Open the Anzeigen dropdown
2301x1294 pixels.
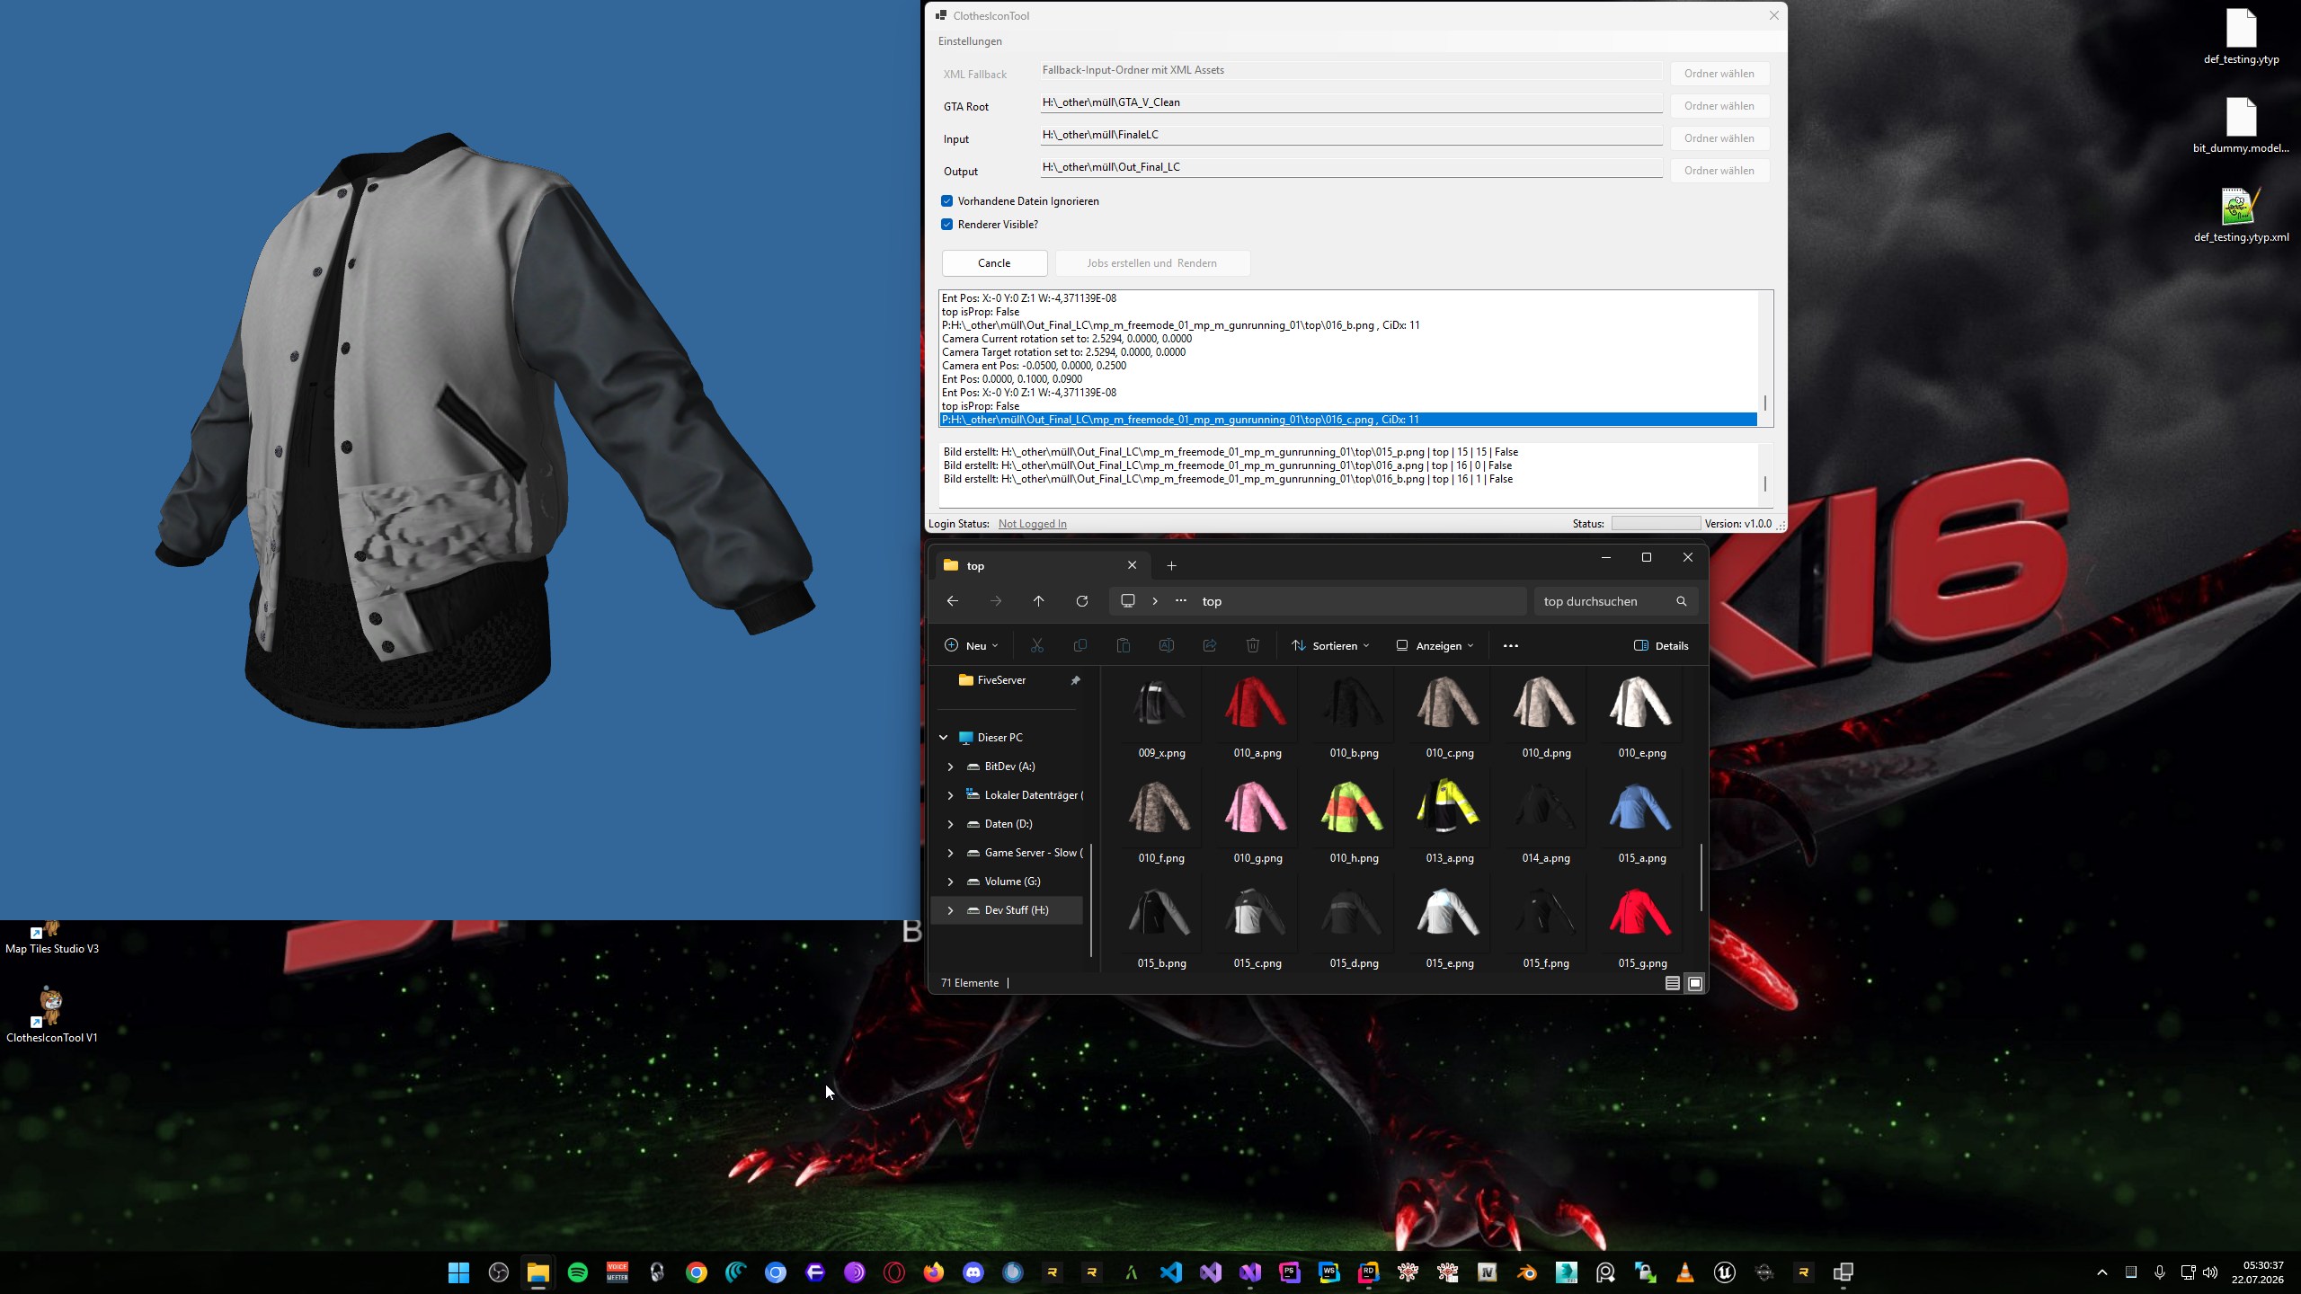(1435, 645)
